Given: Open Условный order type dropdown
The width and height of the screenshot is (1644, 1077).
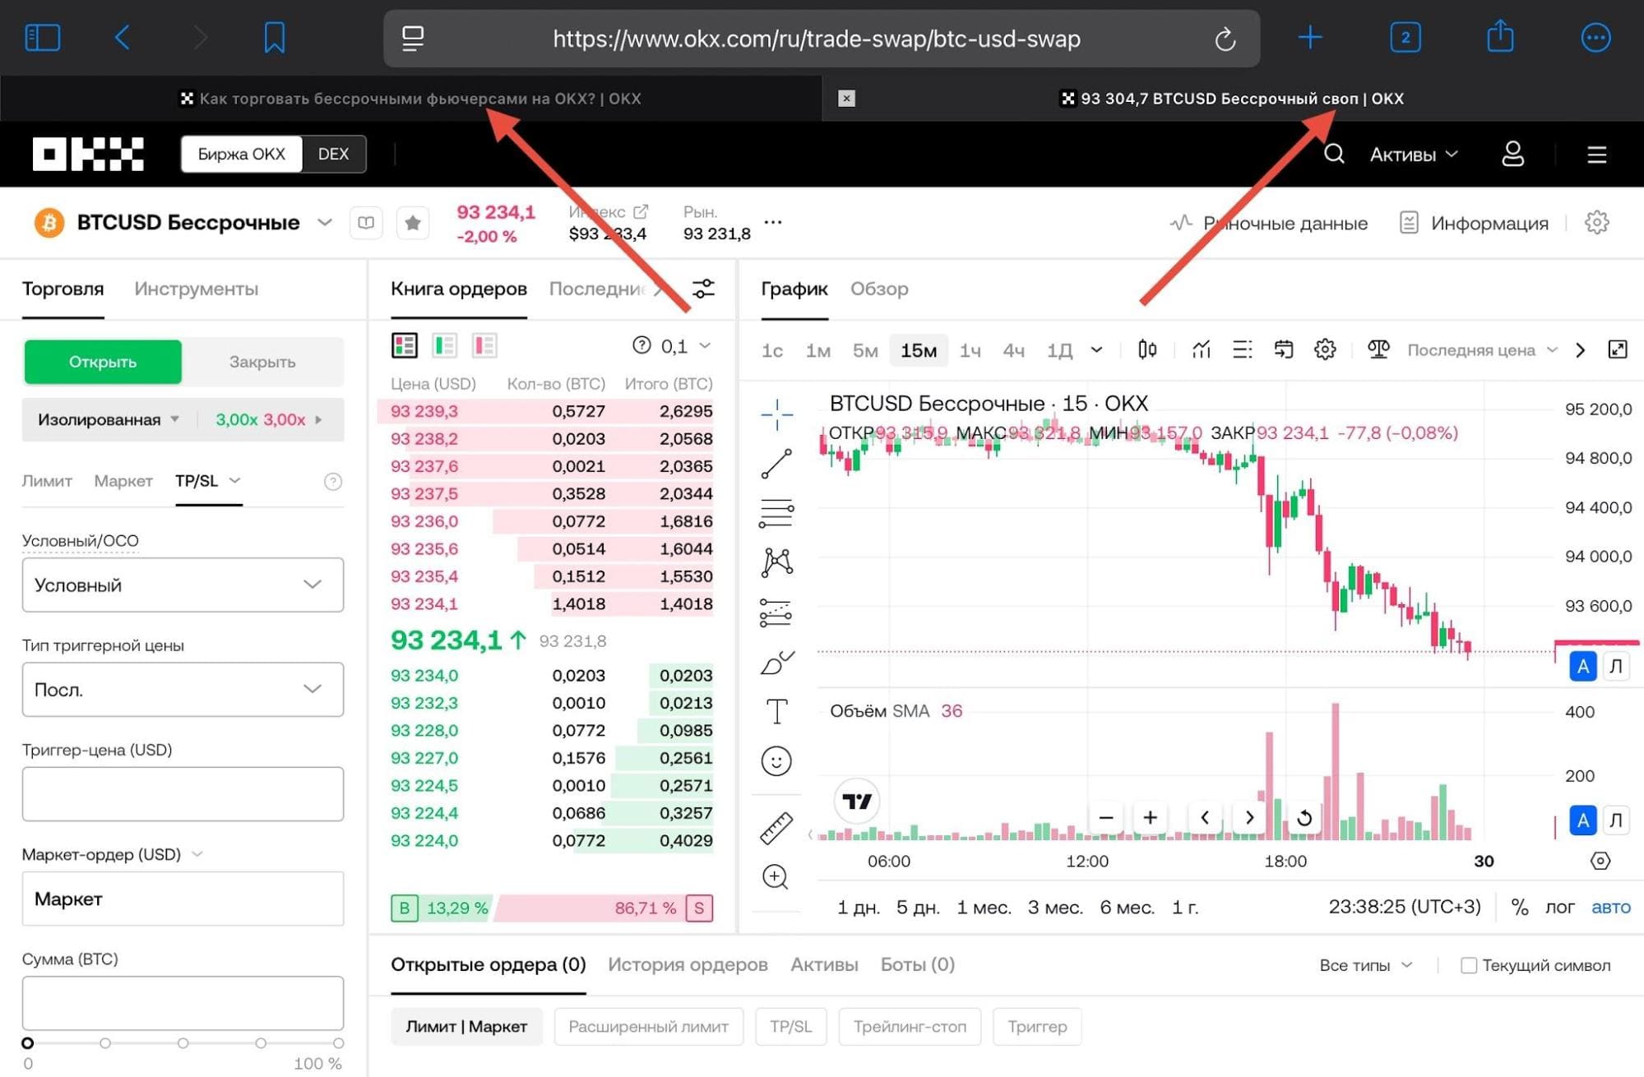Looking at the screenshot, I should coord(183,585).
